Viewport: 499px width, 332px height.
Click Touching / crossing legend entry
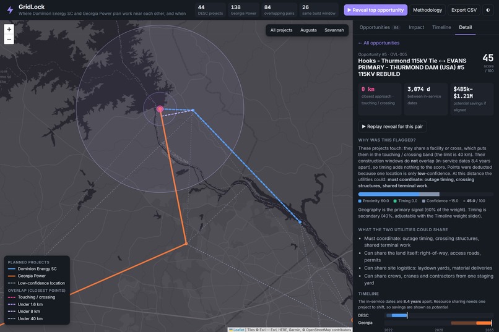[32, 297]
